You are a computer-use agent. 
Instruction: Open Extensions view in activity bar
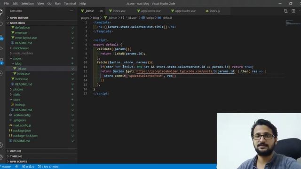(x=1, y=61)
